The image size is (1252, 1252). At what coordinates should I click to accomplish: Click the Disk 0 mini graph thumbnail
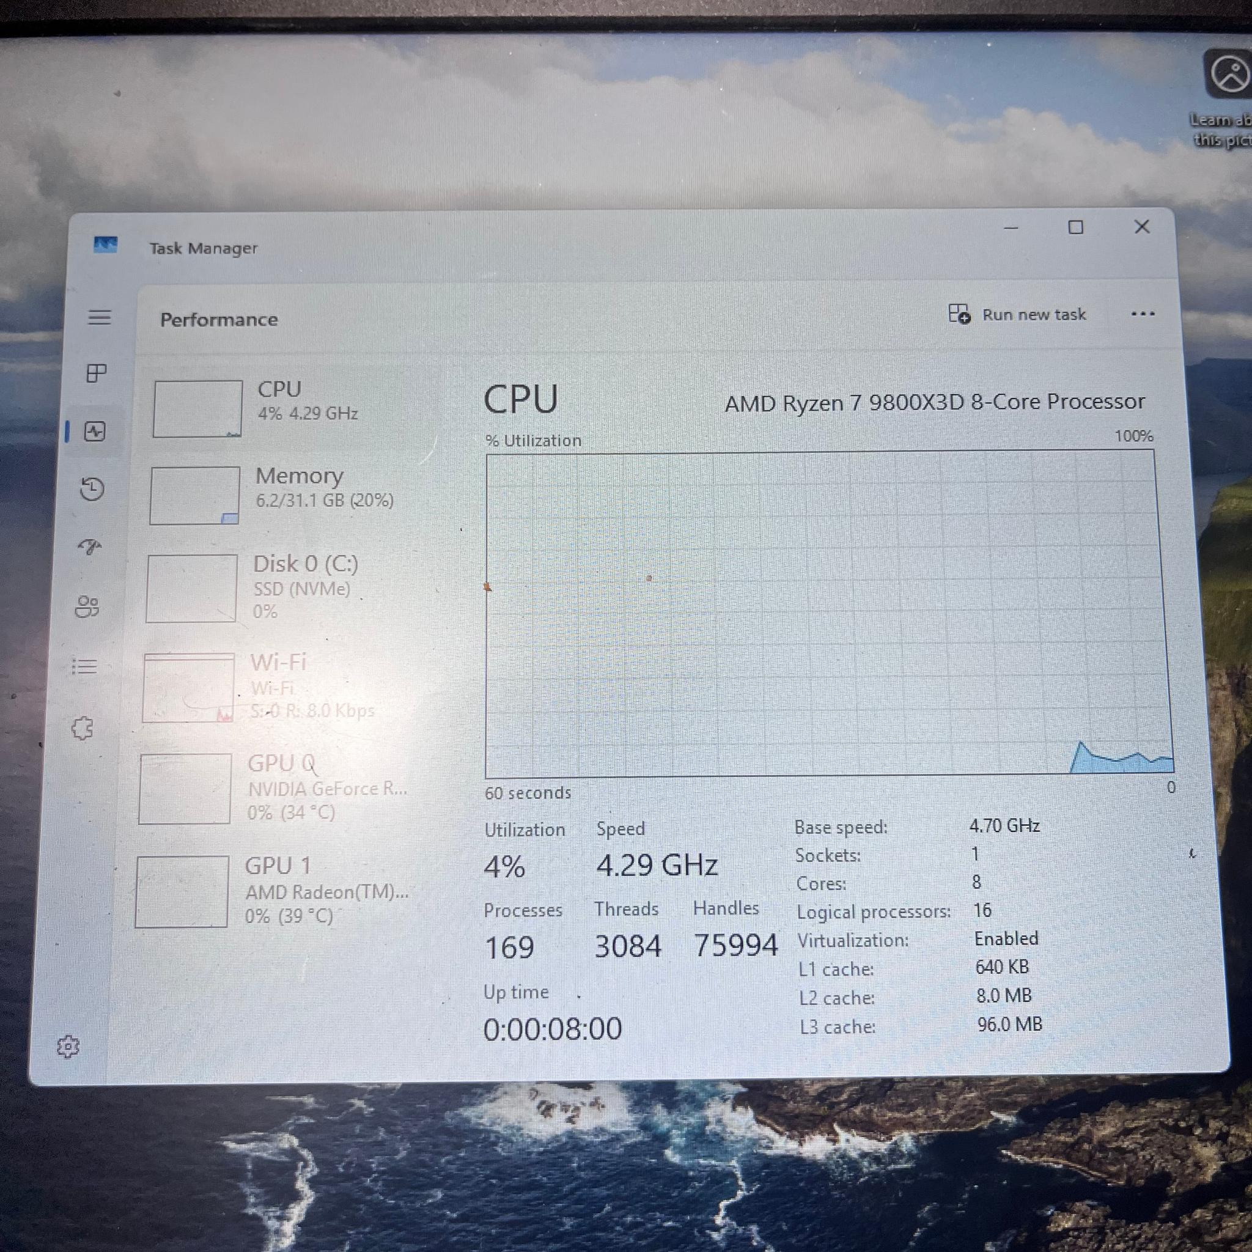coord(191,589)
